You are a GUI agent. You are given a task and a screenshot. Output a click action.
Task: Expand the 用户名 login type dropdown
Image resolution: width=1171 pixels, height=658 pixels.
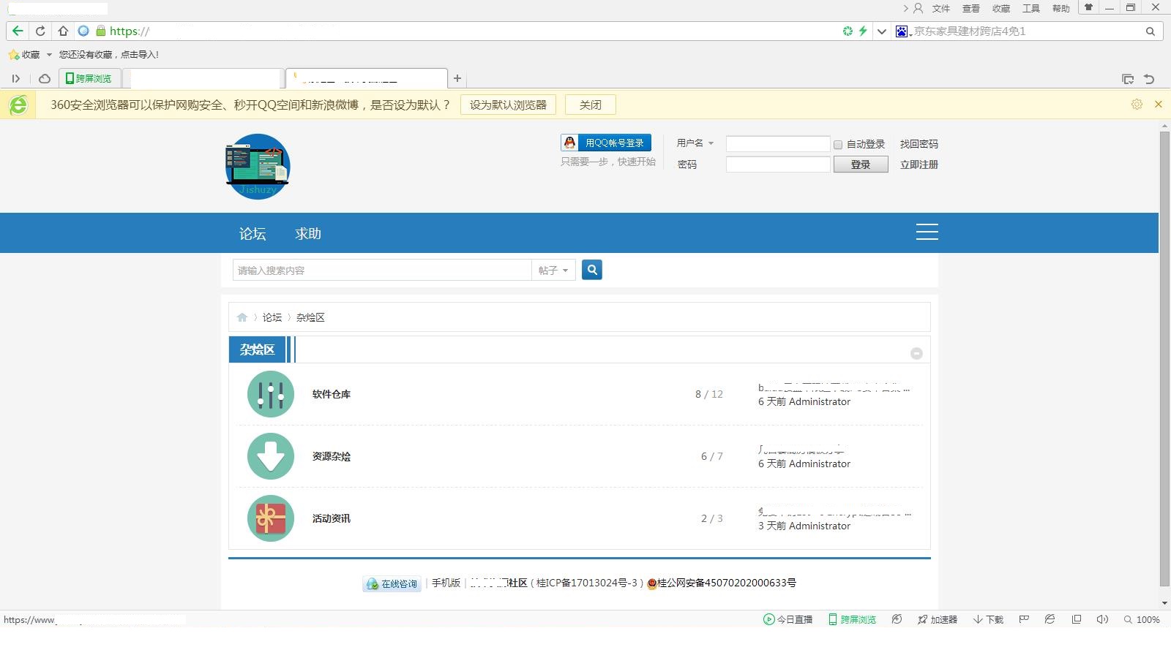[x=711, y=143]
